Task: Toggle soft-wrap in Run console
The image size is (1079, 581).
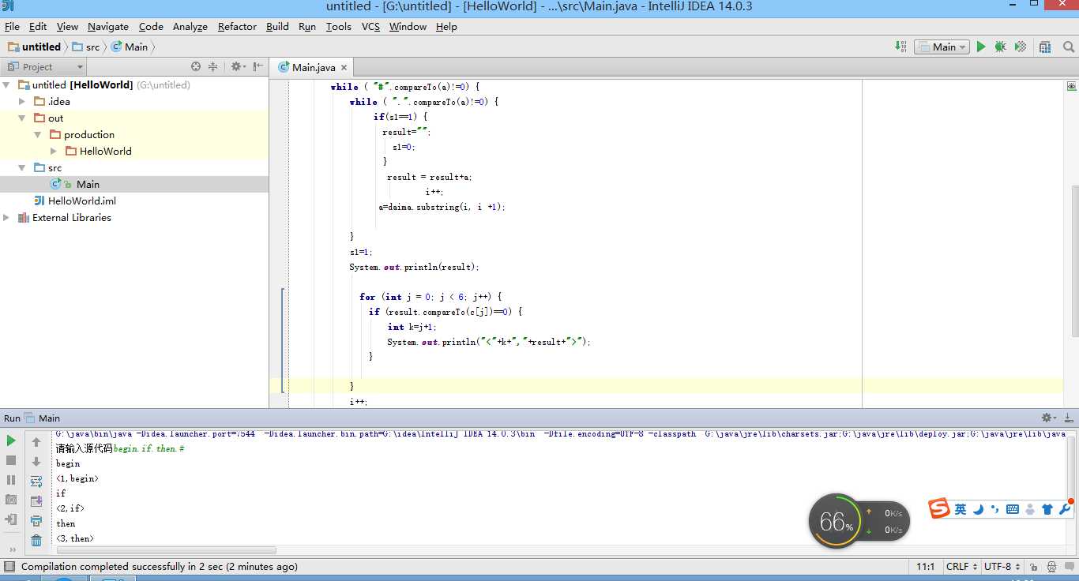Action: click(x=36, y=482)
